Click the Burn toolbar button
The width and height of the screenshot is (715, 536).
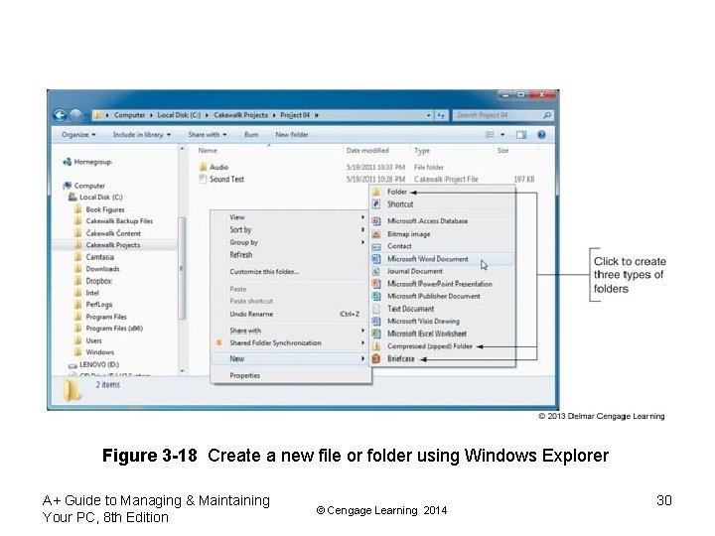(x=251, y=134)
